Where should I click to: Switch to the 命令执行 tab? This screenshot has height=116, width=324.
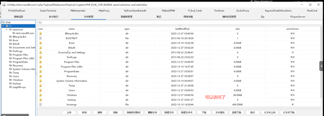[x=53, y=17]
